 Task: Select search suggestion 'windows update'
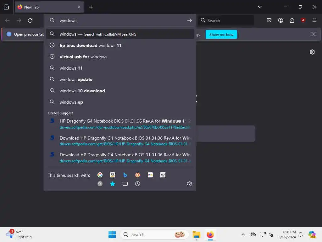click(x=120, y=79)
